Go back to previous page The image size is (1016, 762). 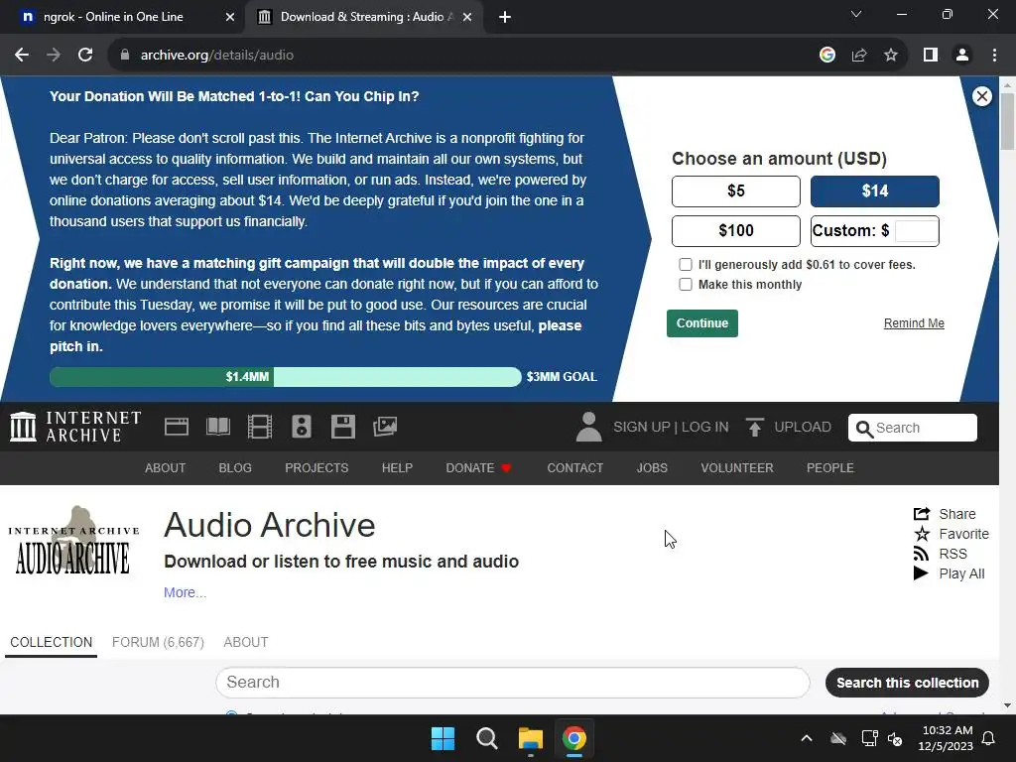pos(22,56)
